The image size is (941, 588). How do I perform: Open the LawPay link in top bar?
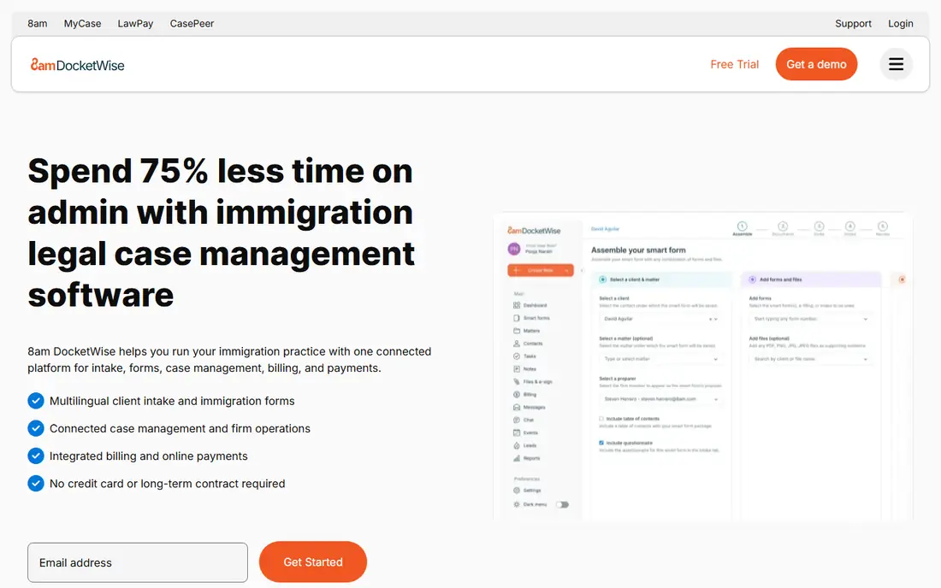tap(135, 23)
